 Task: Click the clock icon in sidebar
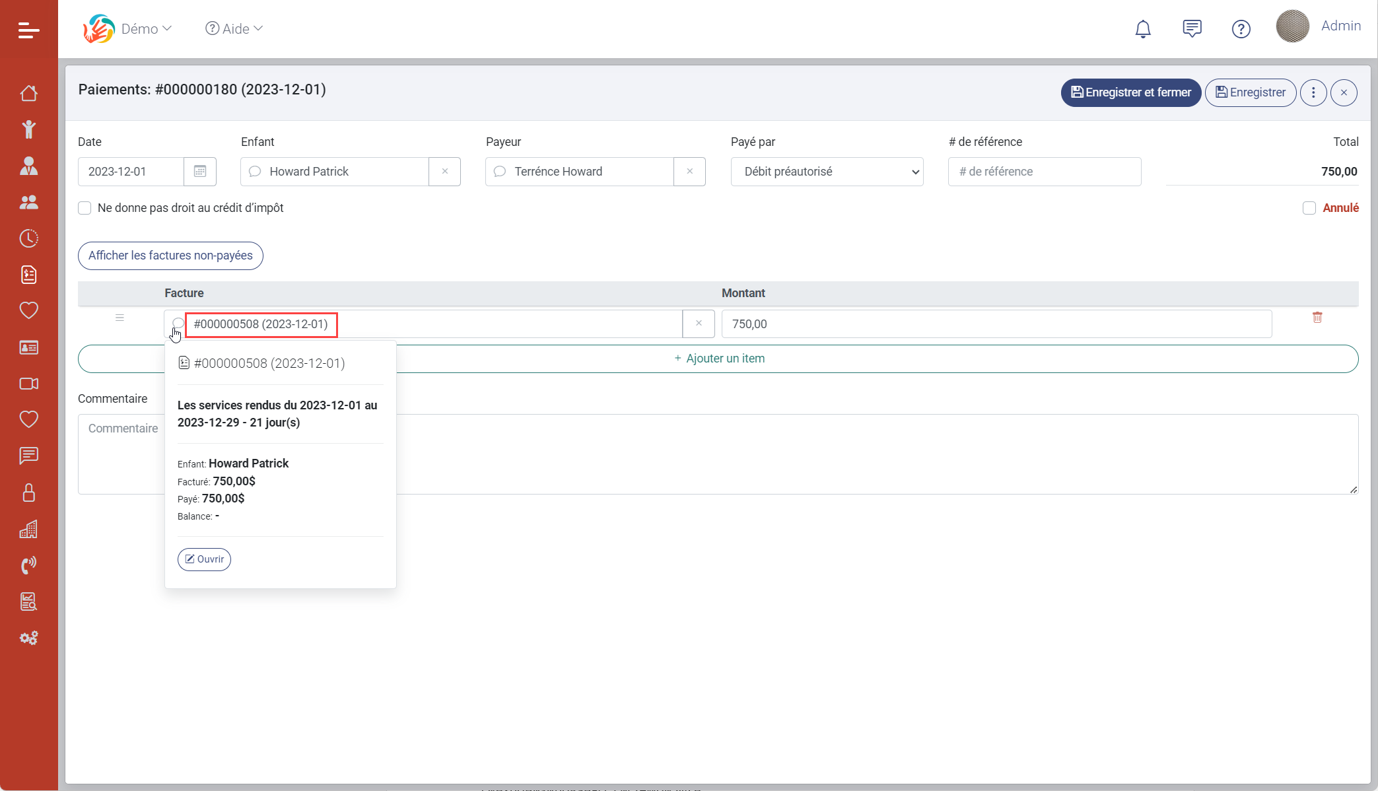pyautogui.click(x=28, y=238)
